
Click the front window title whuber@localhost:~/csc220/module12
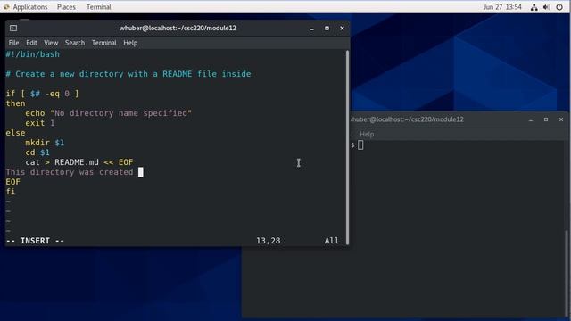[178, 28]
